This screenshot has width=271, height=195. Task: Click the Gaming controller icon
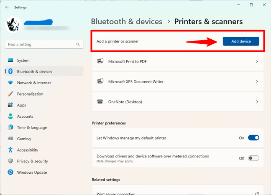[x=10, y=138]
